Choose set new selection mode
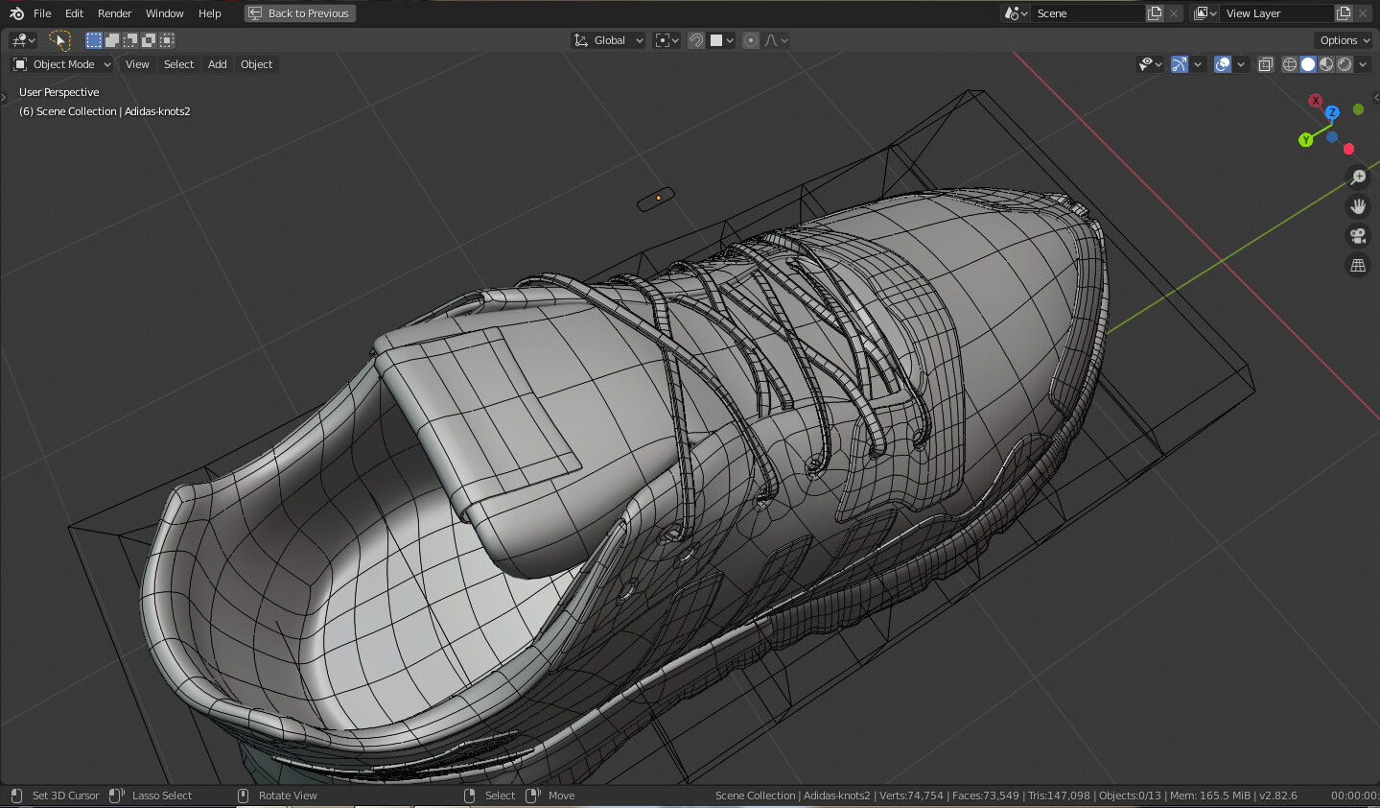Image resolution: width=1380 pixels, height=808 pixels. click(x=94, y=40)
